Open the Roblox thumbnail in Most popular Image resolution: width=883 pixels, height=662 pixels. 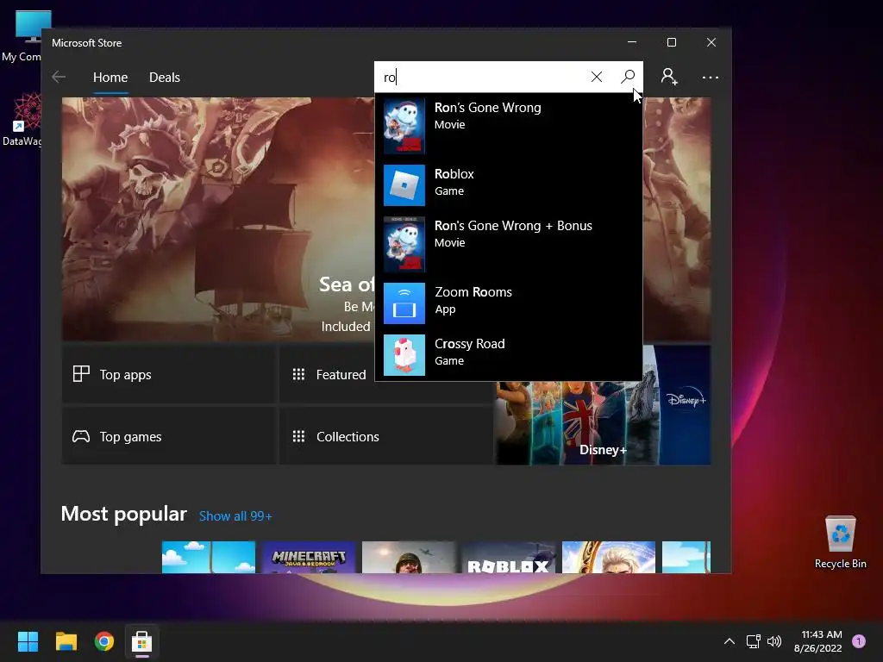pos(509,558)
